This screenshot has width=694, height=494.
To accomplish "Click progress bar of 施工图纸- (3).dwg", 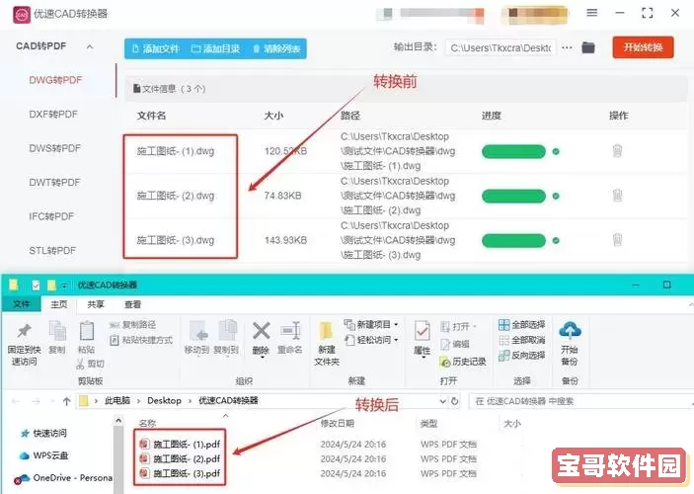I will point(513,240).
